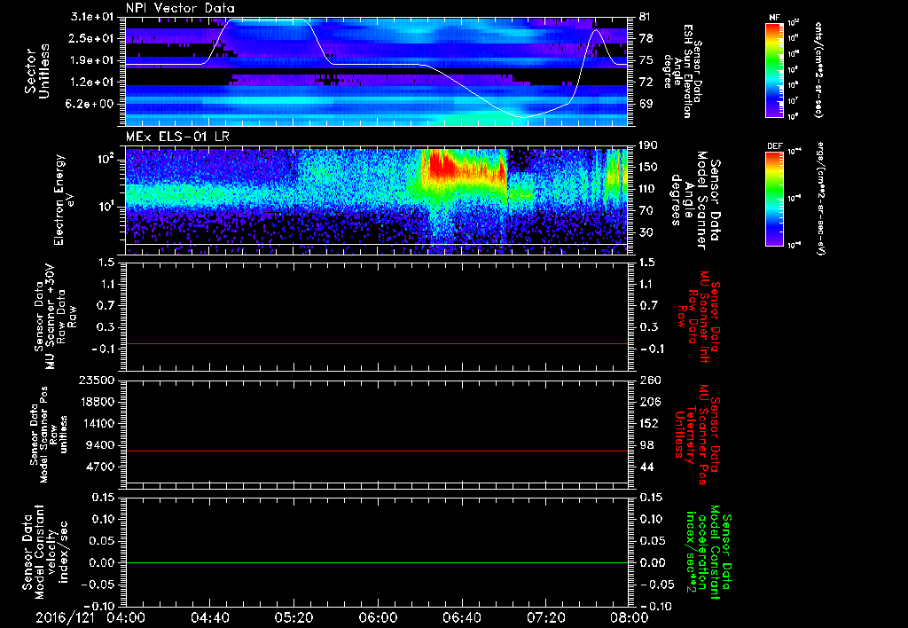Click the red MU Scanner Pos telemetry line
908x628 pixels.
[376, 451]
